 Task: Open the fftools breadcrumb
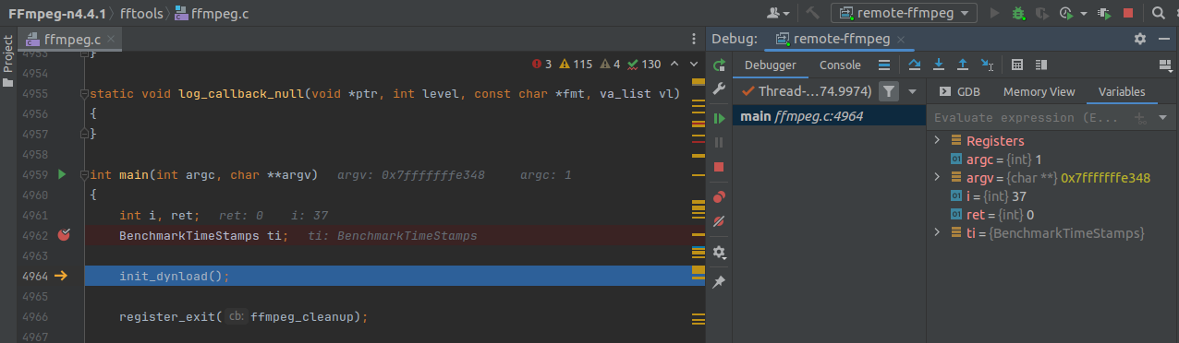[141, 13]
